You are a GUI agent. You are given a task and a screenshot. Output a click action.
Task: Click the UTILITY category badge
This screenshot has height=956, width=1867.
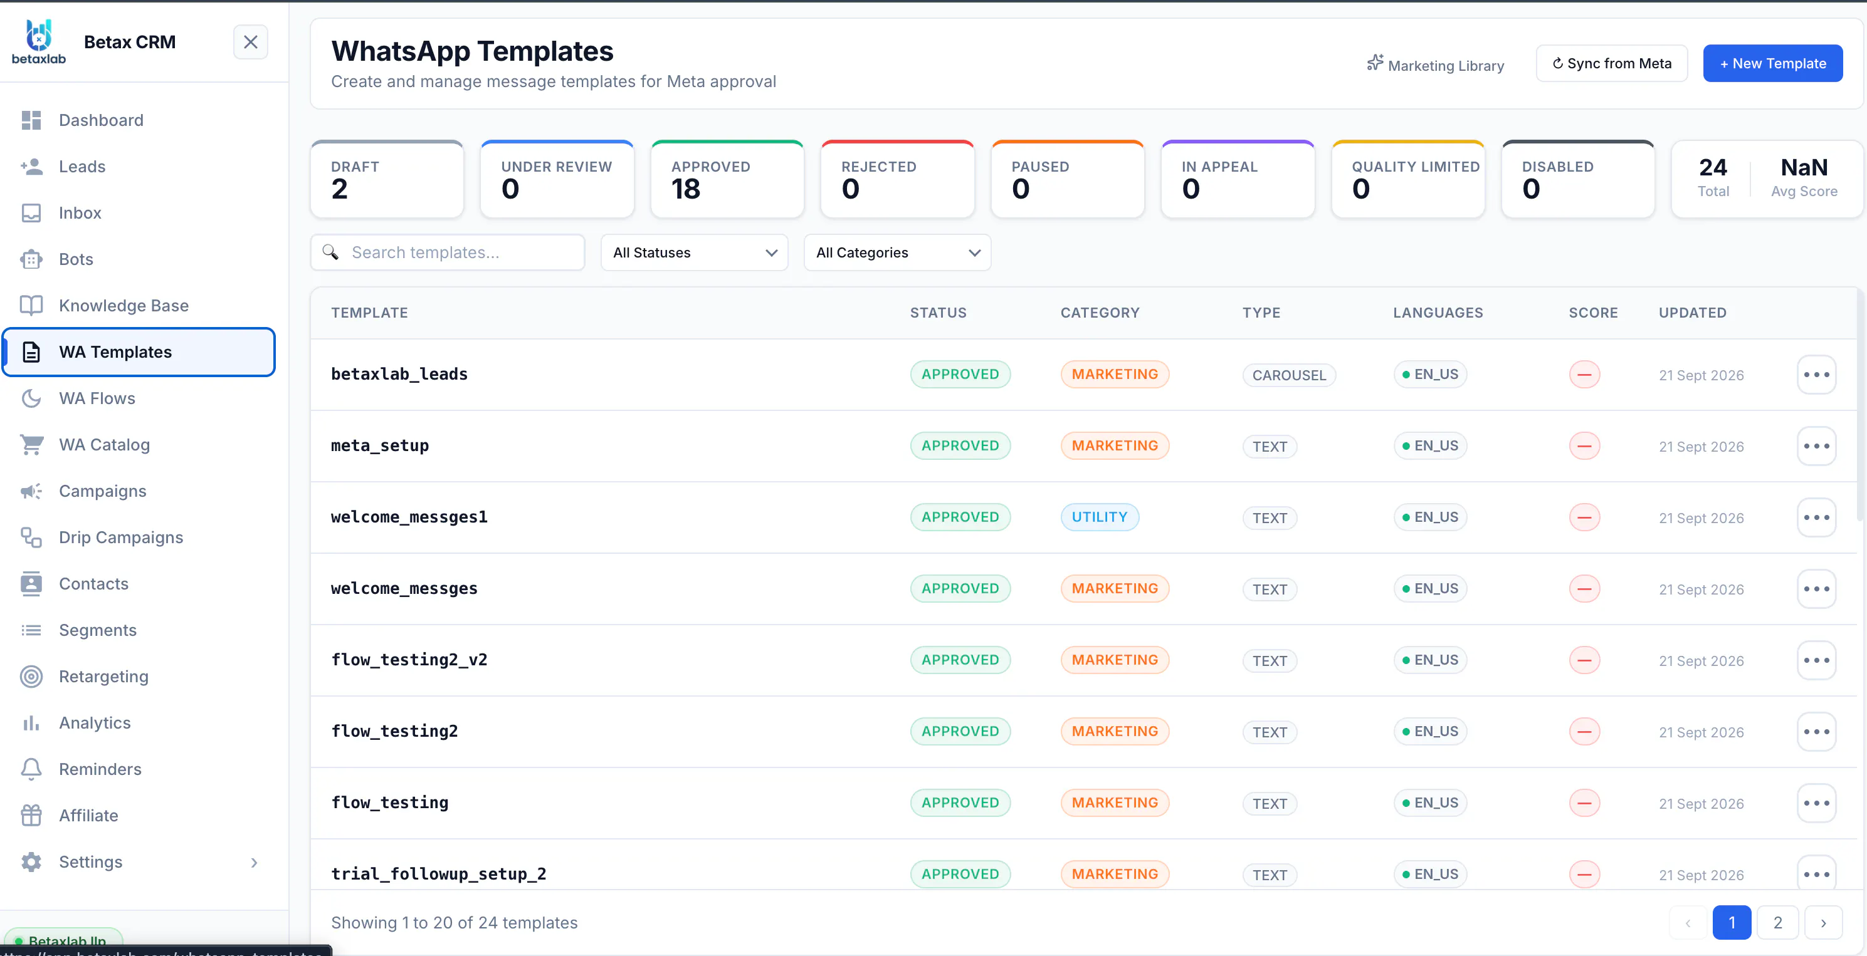point(1100,517)
